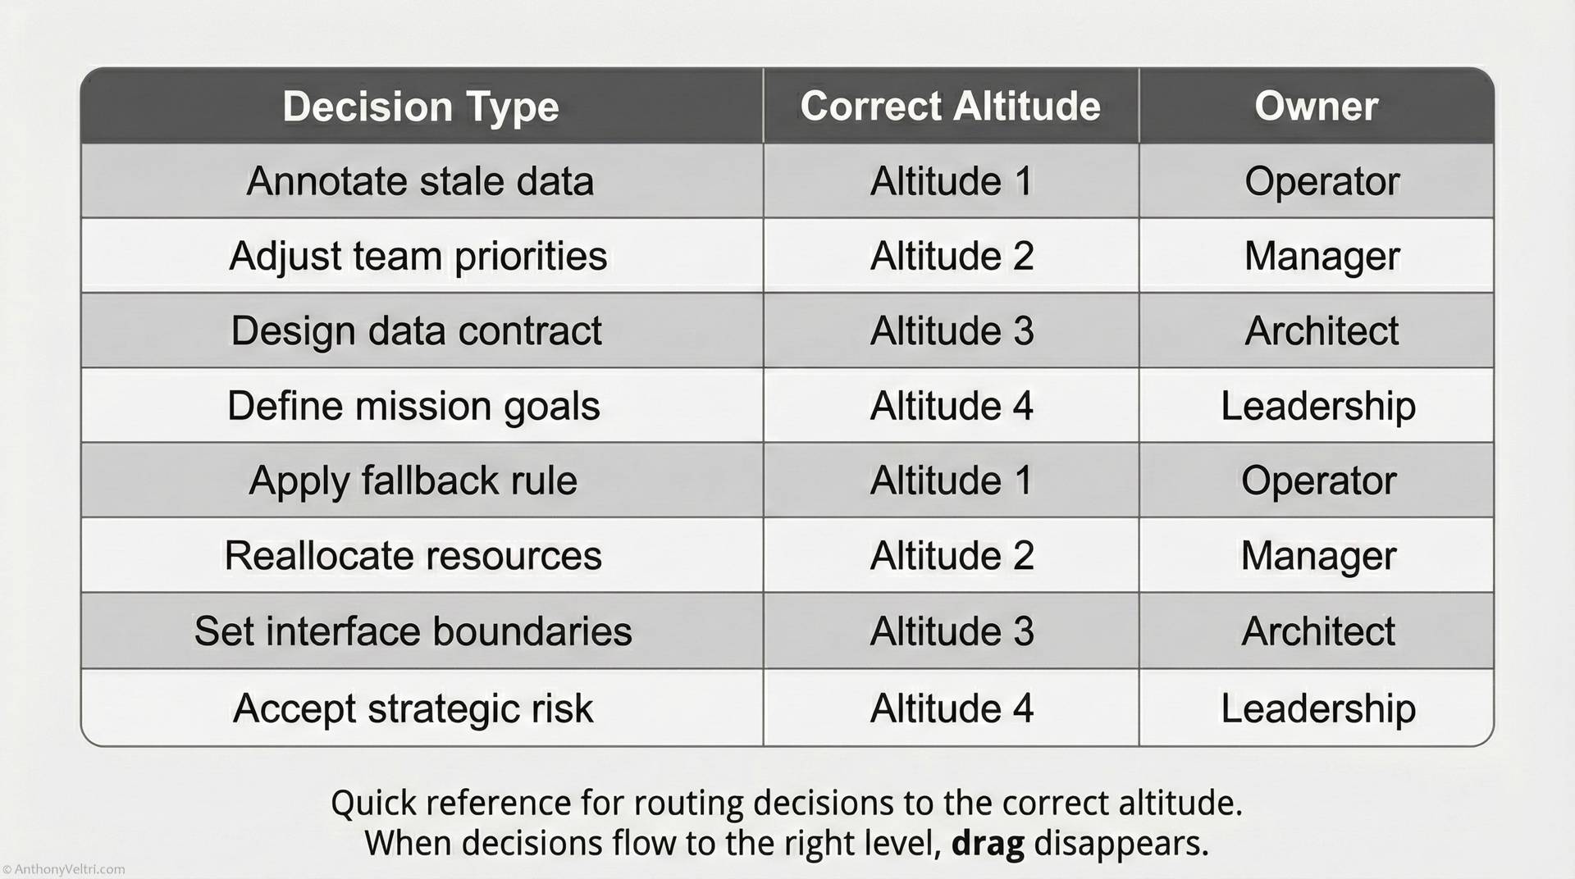Click Architect in the Set interface boundaries row

(x=1318, y=631)
